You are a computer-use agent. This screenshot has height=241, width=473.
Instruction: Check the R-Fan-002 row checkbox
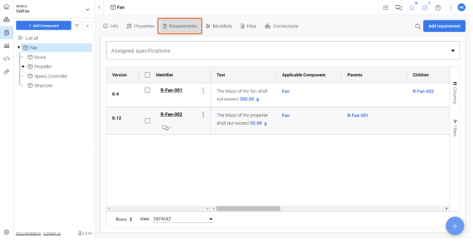point(147,120)
